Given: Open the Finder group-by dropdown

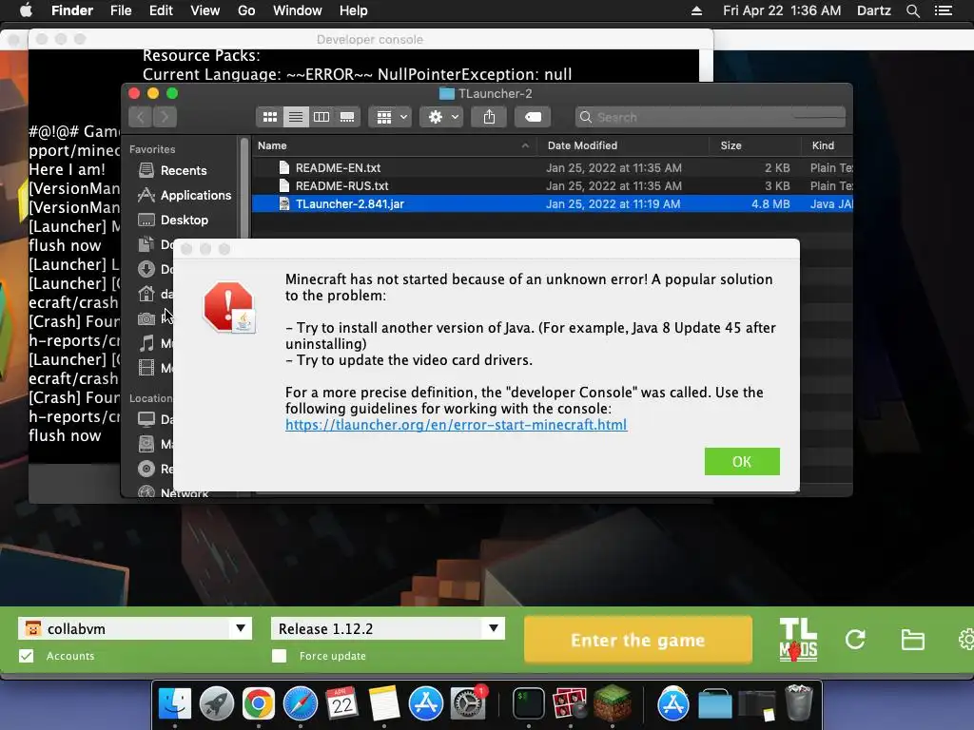Looking at the screenshot, I should (x=391, y=117).
